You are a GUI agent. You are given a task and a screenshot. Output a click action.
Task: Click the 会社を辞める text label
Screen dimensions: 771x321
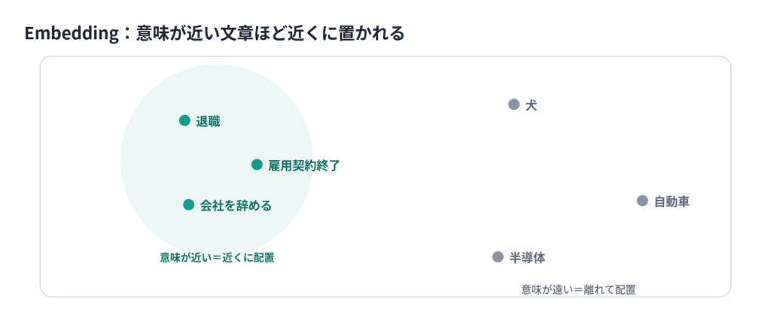coord(236,206)
